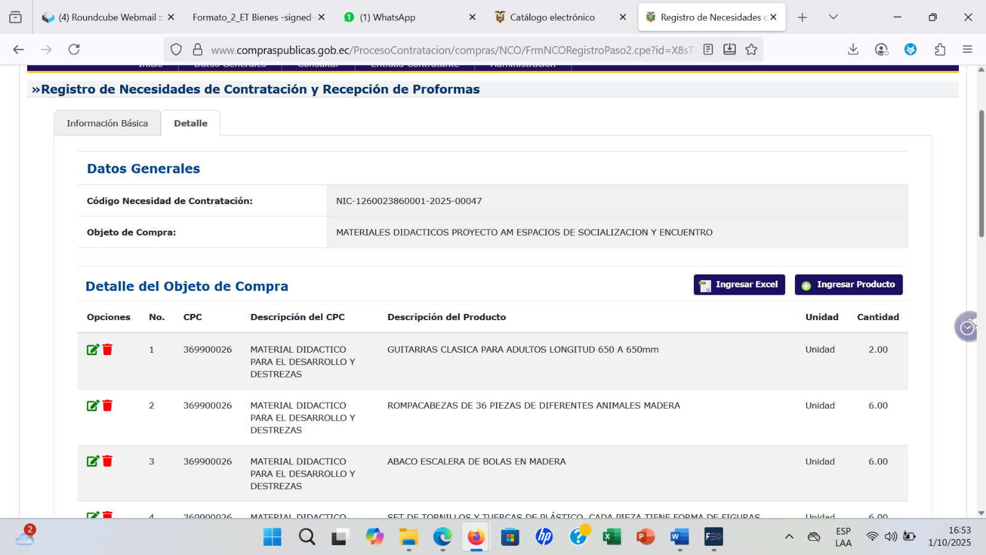The width and height of the screenshot is (986, 555).
Task: Click Ingresar Excel button
Action: [x=739, y=285]
